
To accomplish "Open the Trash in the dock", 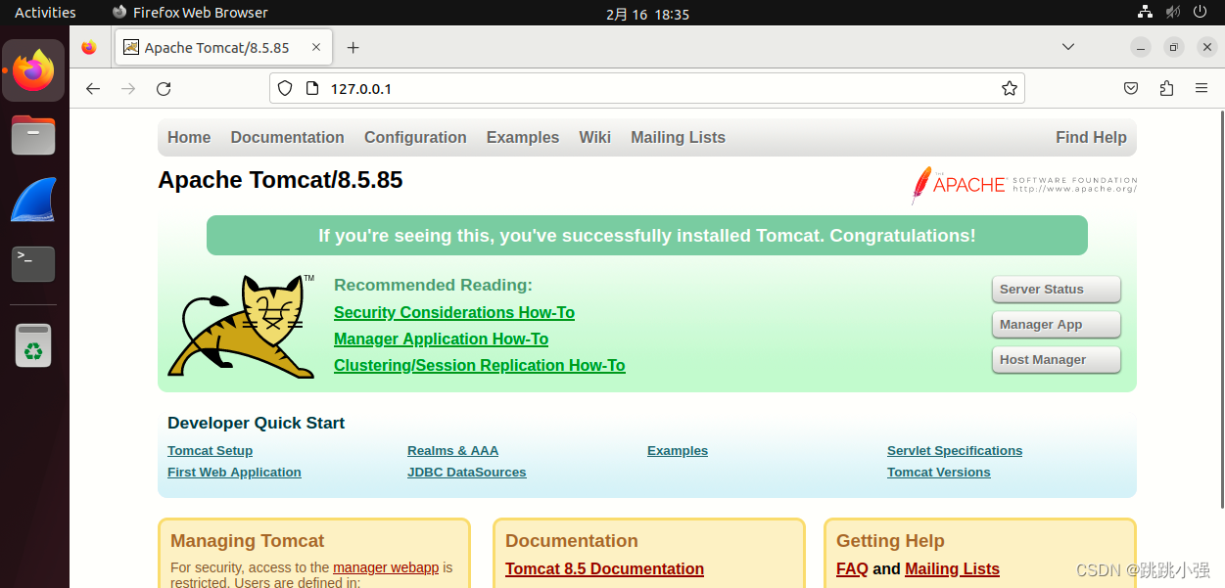I will (33, 345).
